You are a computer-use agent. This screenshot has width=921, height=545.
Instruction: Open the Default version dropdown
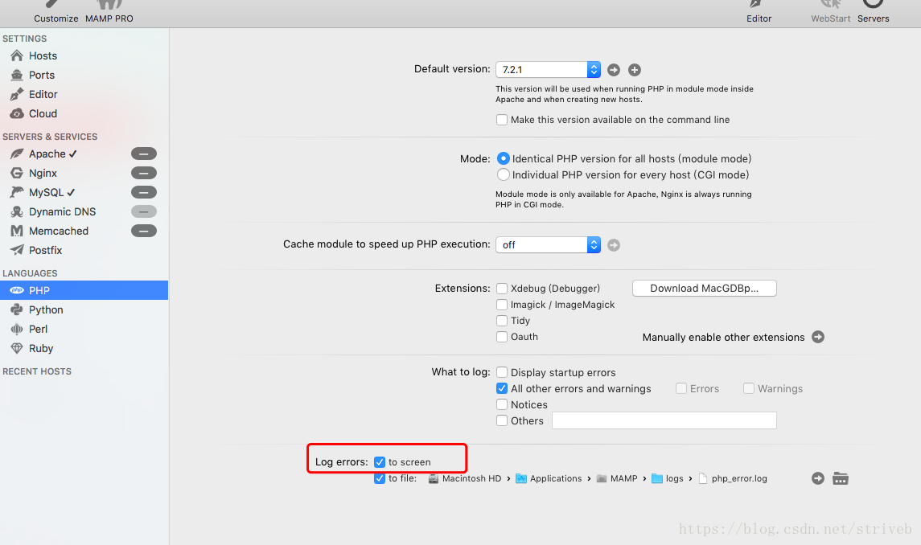pos(548,69)
